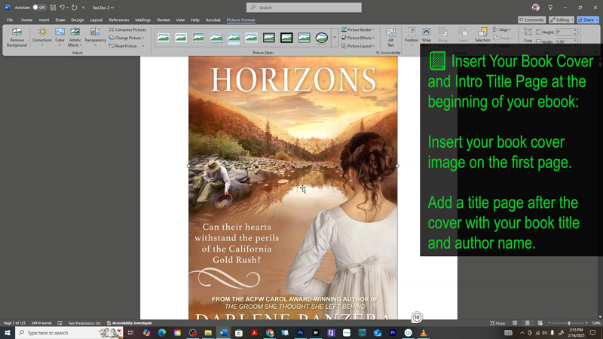Toggle Text Predictions: On
Viewport: 603px width, 339px height.
tap(84, 323)
